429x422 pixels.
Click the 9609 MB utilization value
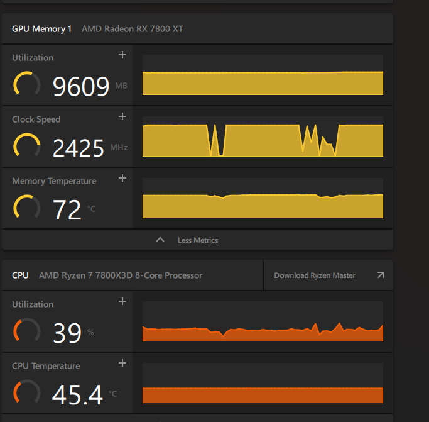[x=81, y=87]
